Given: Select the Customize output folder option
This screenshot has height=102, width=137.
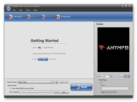Looking at the screenshot, I should [11, 92].
